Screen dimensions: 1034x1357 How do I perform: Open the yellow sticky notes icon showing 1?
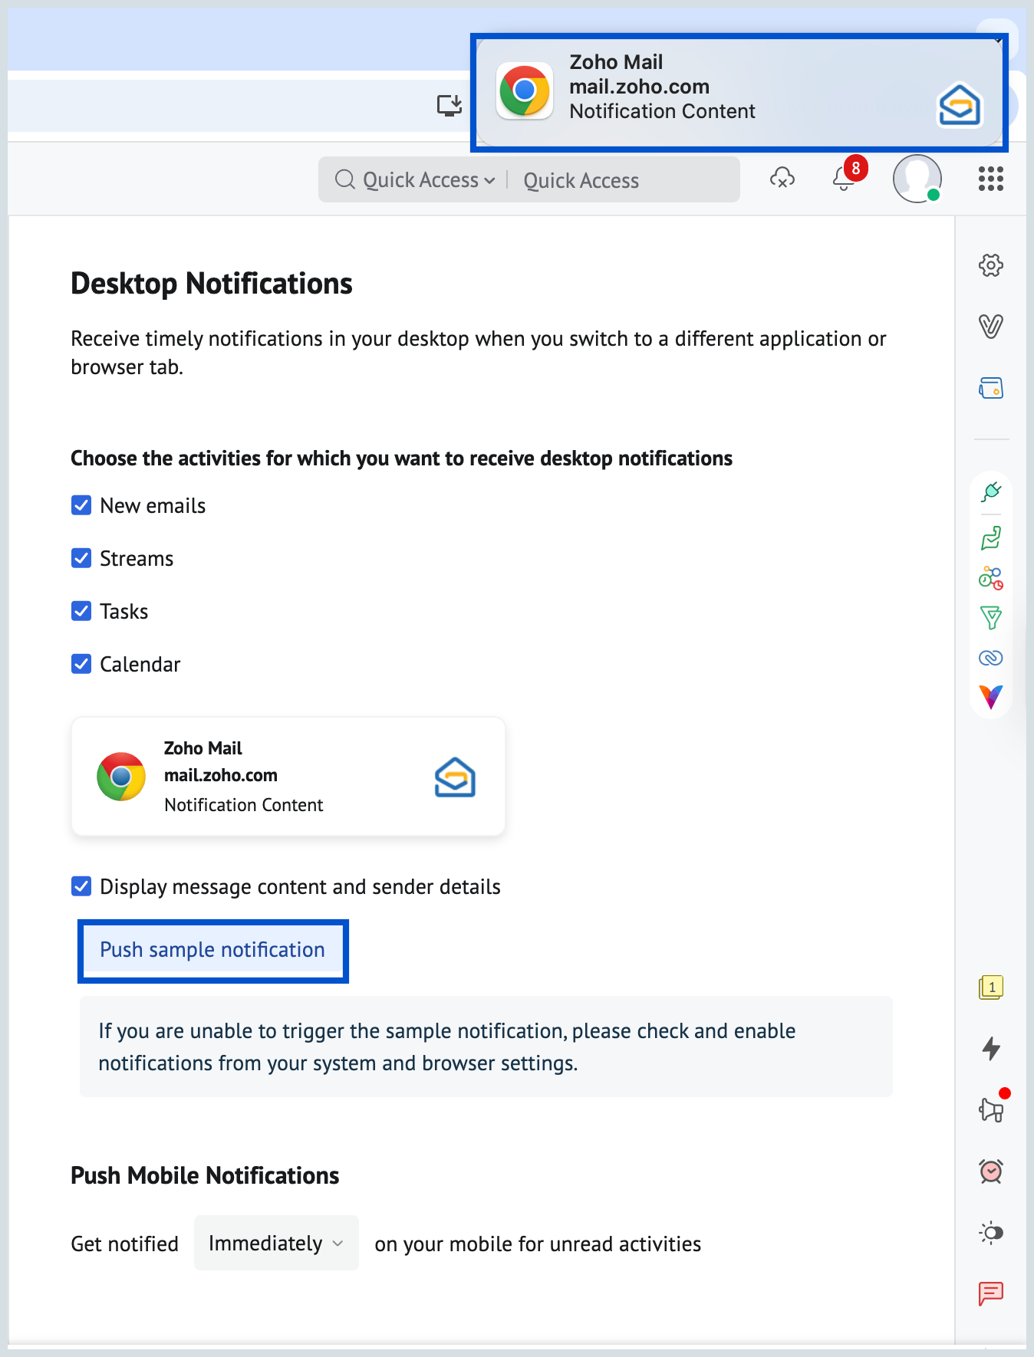click(x=991, y=987)
